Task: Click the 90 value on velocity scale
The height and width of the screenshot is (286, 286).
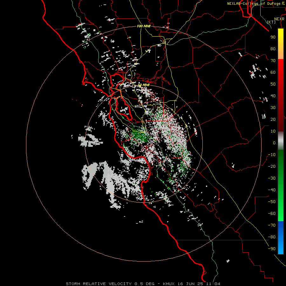Action: pyautogui.click(x=273, y=37)
